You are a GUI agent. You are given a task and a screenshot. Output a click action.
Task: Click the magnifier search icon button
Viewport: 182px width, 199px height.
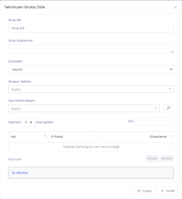tap(168, 108)
